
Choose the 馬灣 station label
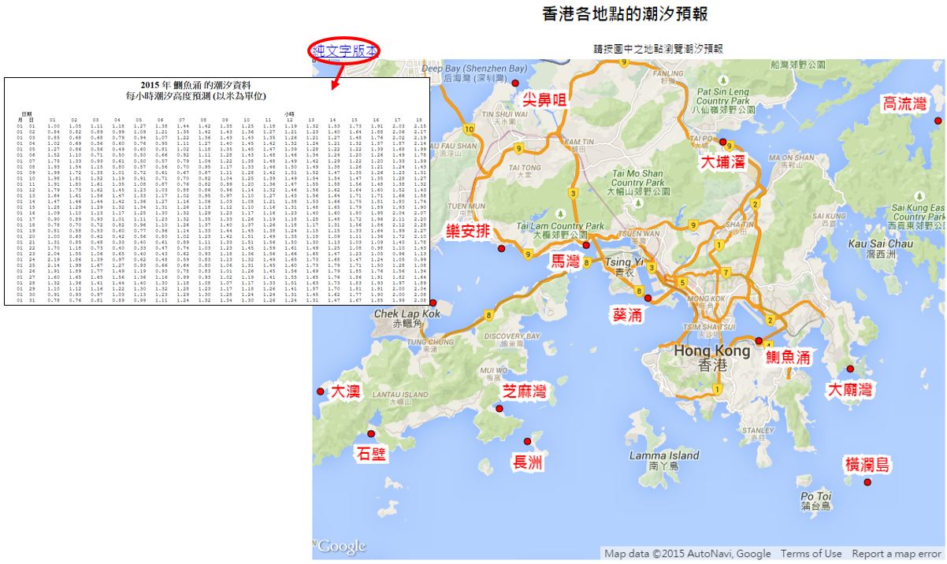566,262
